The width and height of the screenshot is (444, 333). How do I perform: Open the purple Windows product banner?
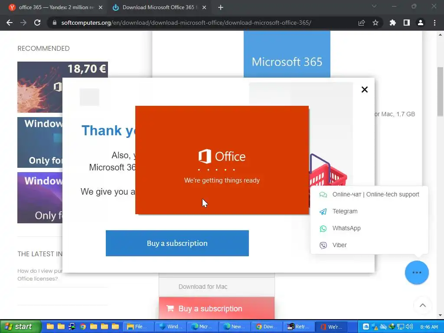(40, 198)
